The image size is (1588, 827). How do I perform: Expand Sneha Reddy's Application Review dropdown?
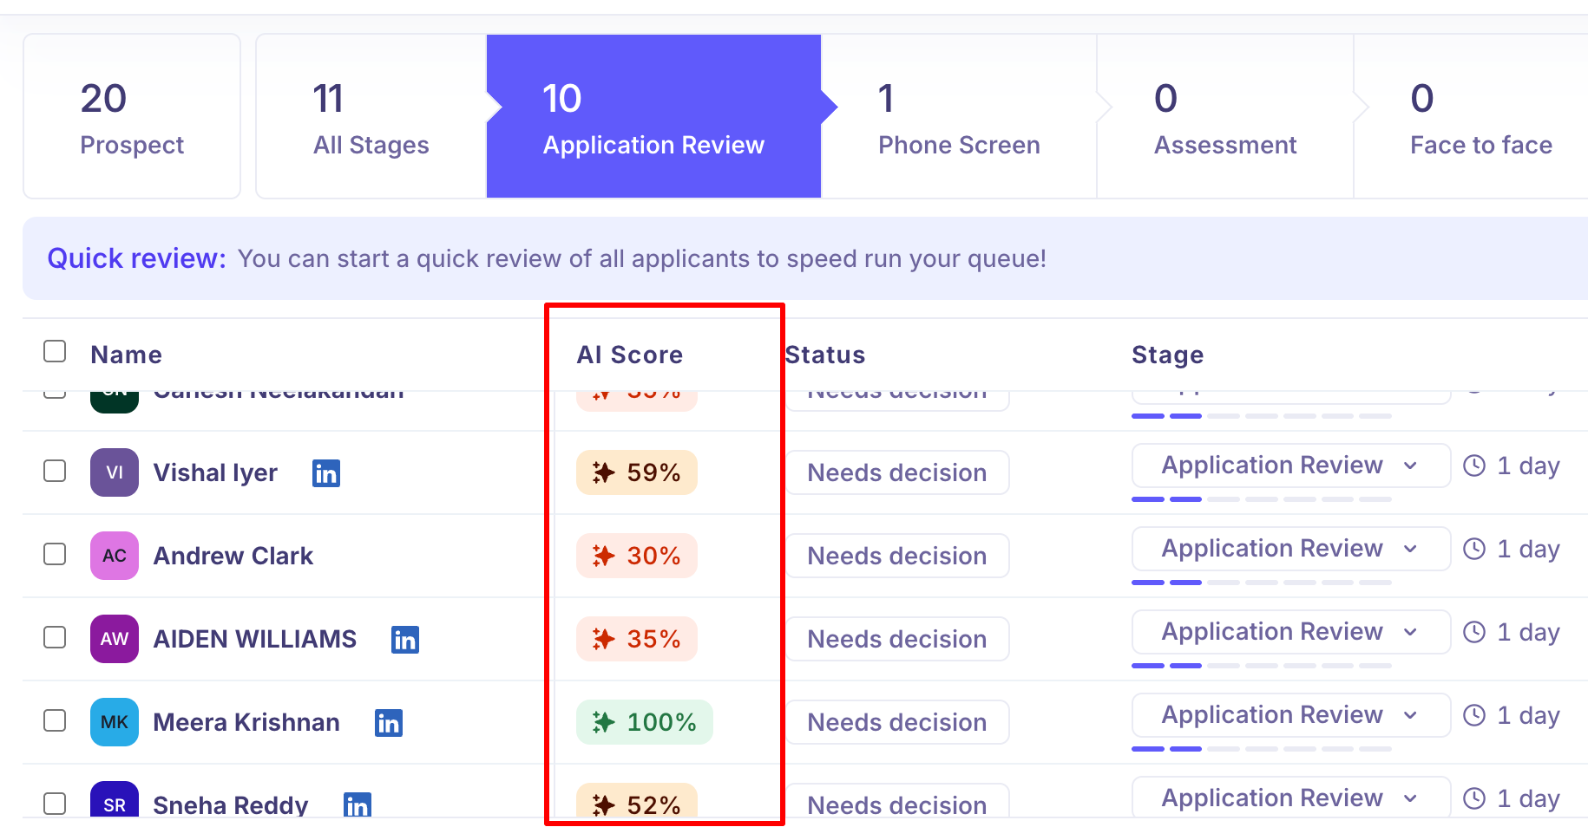coord(1291,798)
